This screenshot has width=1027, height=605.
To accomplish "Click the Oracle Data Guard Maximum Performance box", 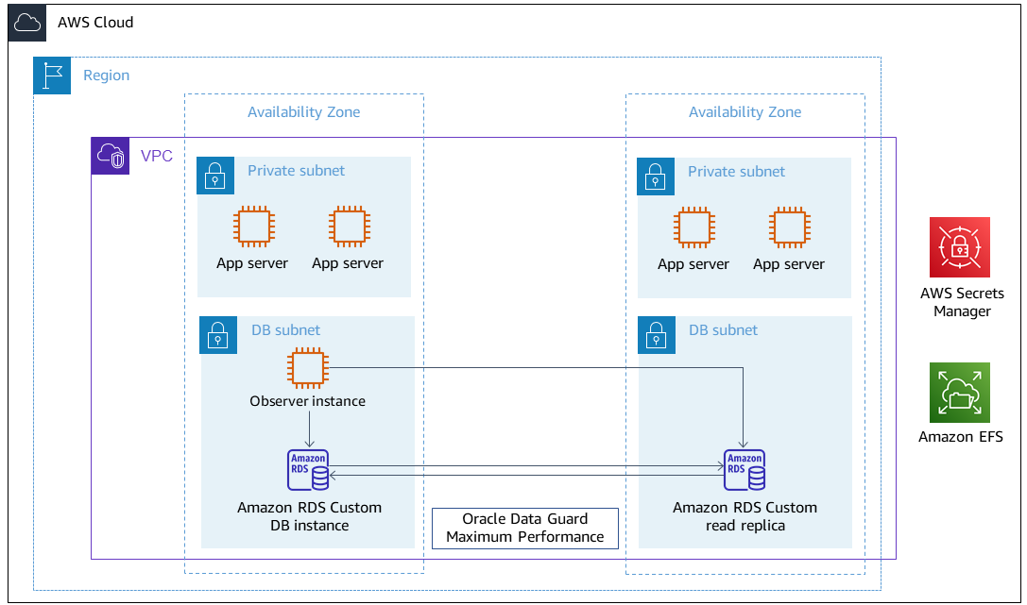I will click(524, 528).
